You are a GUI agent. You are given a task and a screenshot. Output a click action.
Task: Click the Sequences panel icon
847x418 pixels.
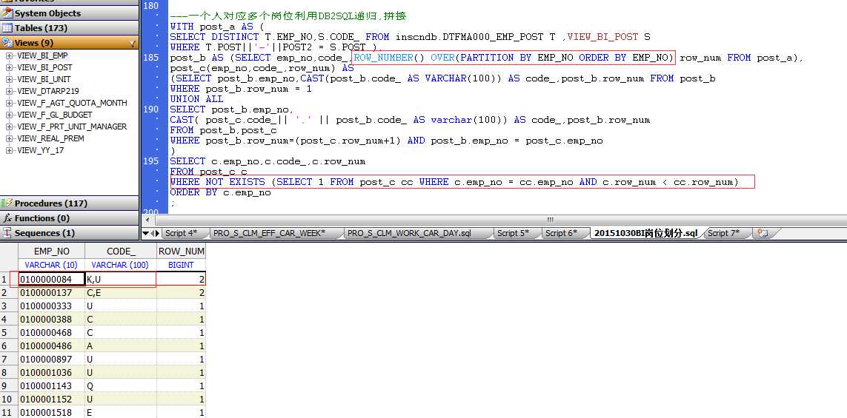click(7, 233)
